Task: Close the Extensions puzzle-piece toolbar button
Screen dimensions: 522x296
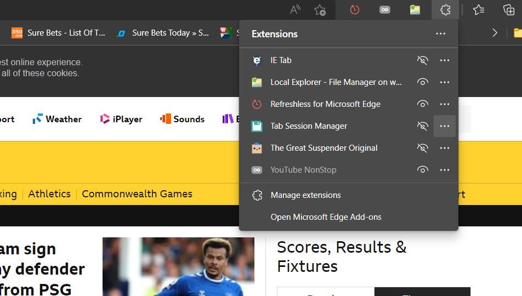Action: 445,10
